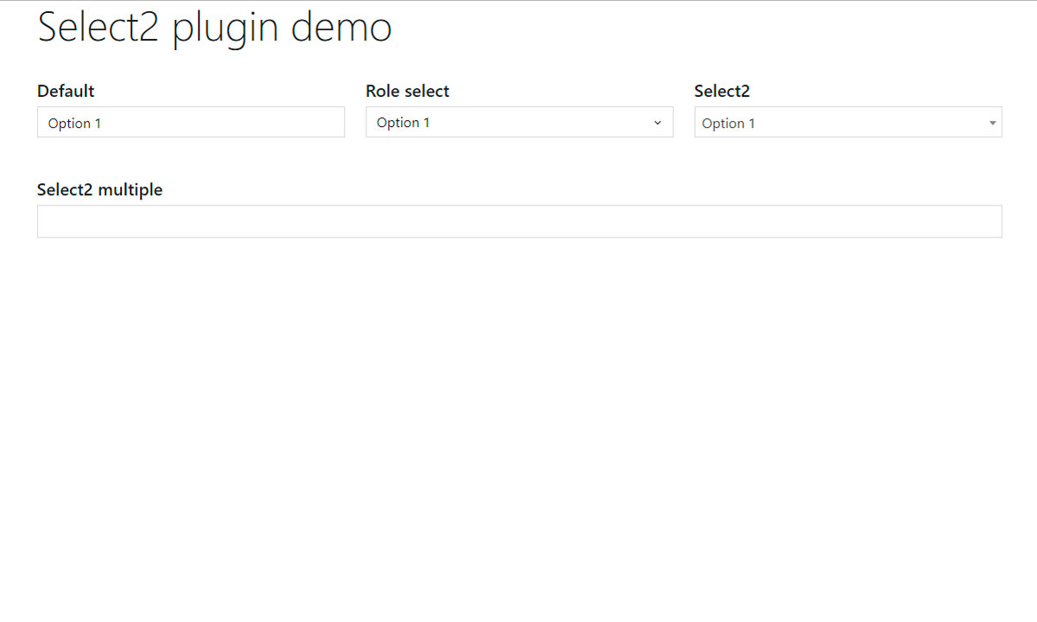Click the word "Role" in Role select label
This screenshot has height=622, width=1037.
tap(383, 91)
